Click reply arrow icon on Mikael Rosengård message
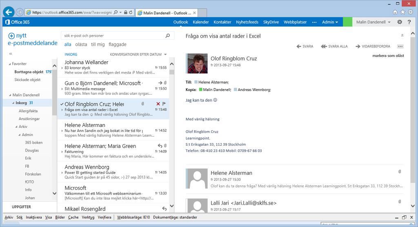 pos(165,209)
